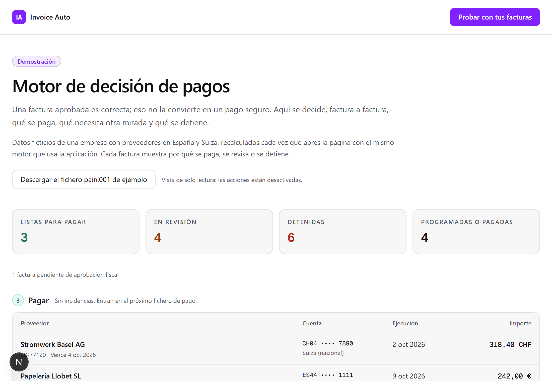This screenshot has height=381, width=552.
Task: Select the Papelería Llobet SL supplier name
Action: pos(51,376)
